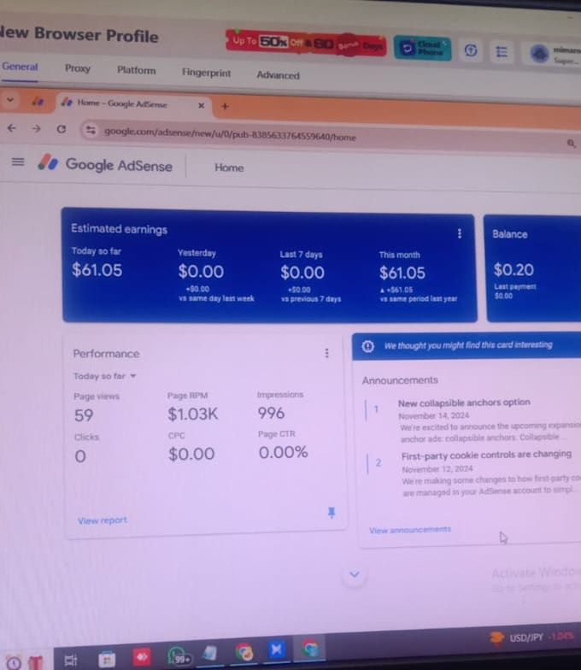This screenshot has height=670, width=581.
Task: Reload the AdSense page
Action: pos(62,129)
